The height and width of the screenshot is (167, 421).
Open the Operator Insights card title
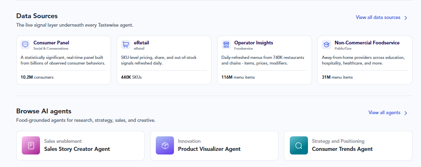[x=253, y=43]
